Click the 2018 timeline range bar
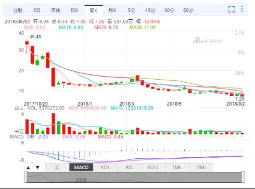This screenshot has width=255, height=189. point(134,177)
